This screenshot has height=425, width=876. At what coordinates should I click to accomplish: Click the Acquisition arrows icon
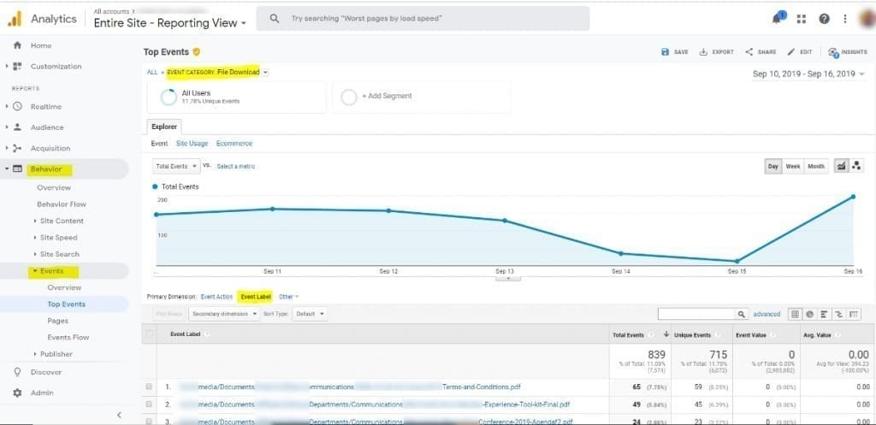(x=17, y=148)
